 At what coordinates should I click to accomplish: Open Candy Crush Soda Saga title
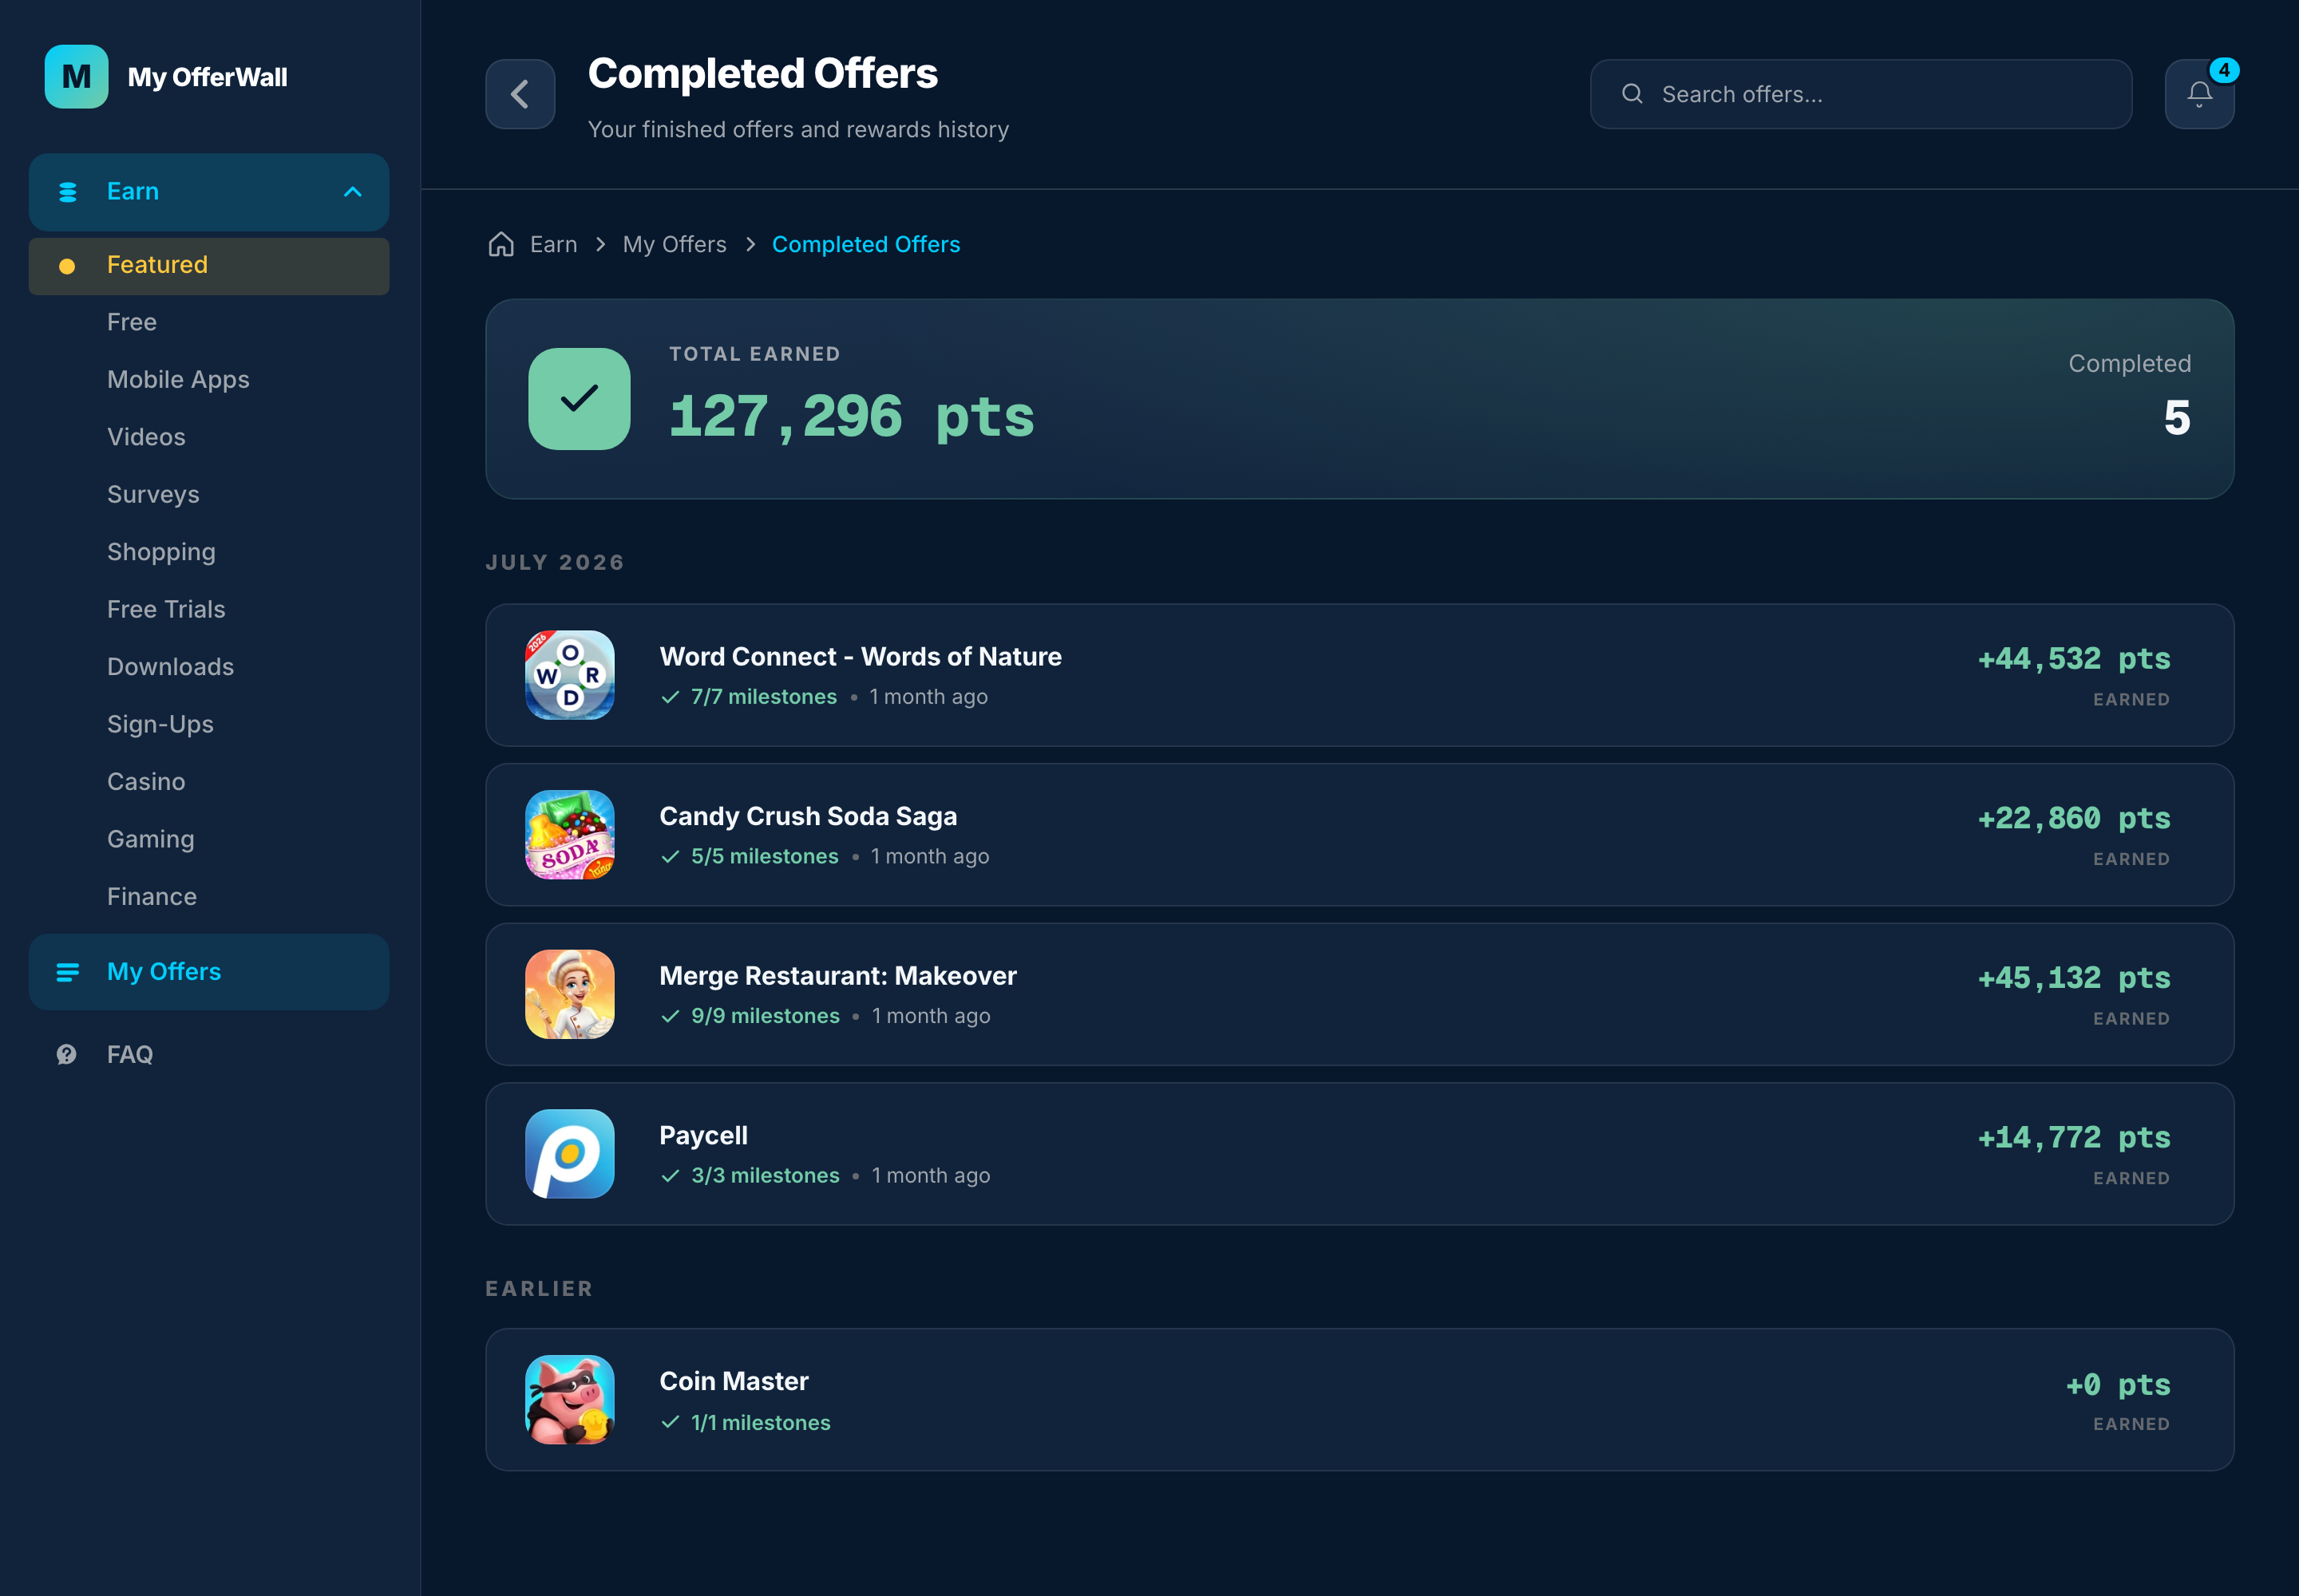(x=809, y=816)
